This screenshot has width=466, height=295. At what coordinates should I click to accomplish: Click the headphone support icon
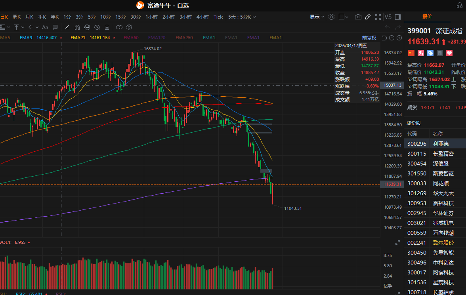[460, 6]
